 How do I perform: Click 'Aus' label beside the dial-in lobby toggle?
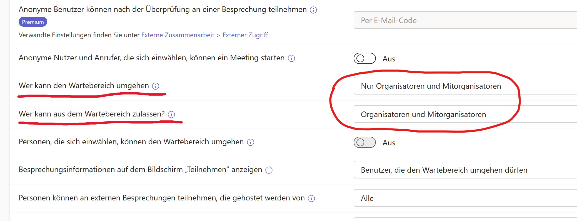pyautogui.click(x=389, y=143)
